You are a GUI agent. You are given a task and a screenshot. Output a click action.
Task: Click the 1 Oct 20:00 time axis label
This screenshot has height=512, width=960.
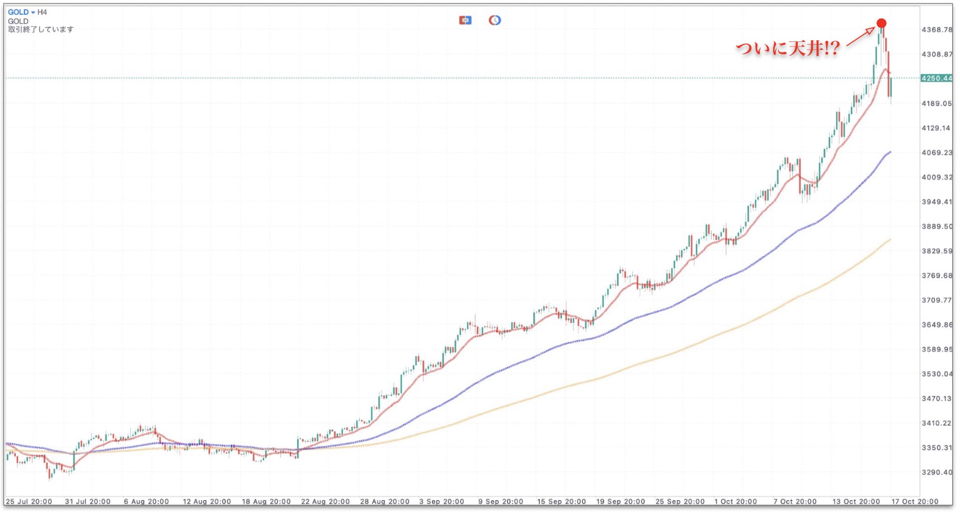click(x=735, y=501)
